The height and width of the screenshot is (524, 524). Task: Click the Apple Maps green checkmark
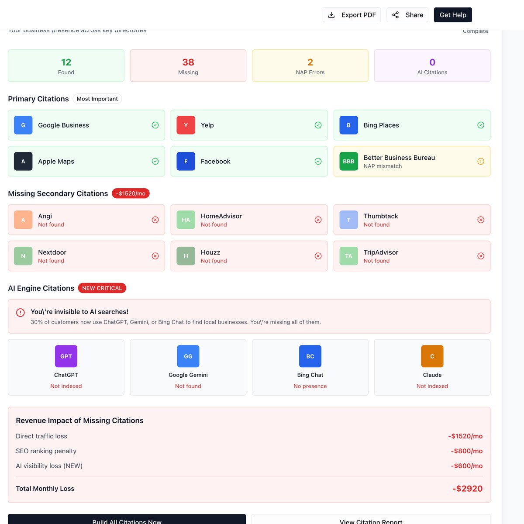(x=155, y=161)
